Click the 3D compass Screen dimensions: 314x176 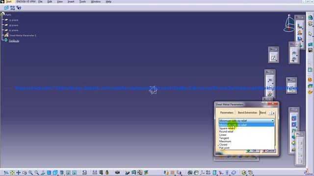point(289,23)
